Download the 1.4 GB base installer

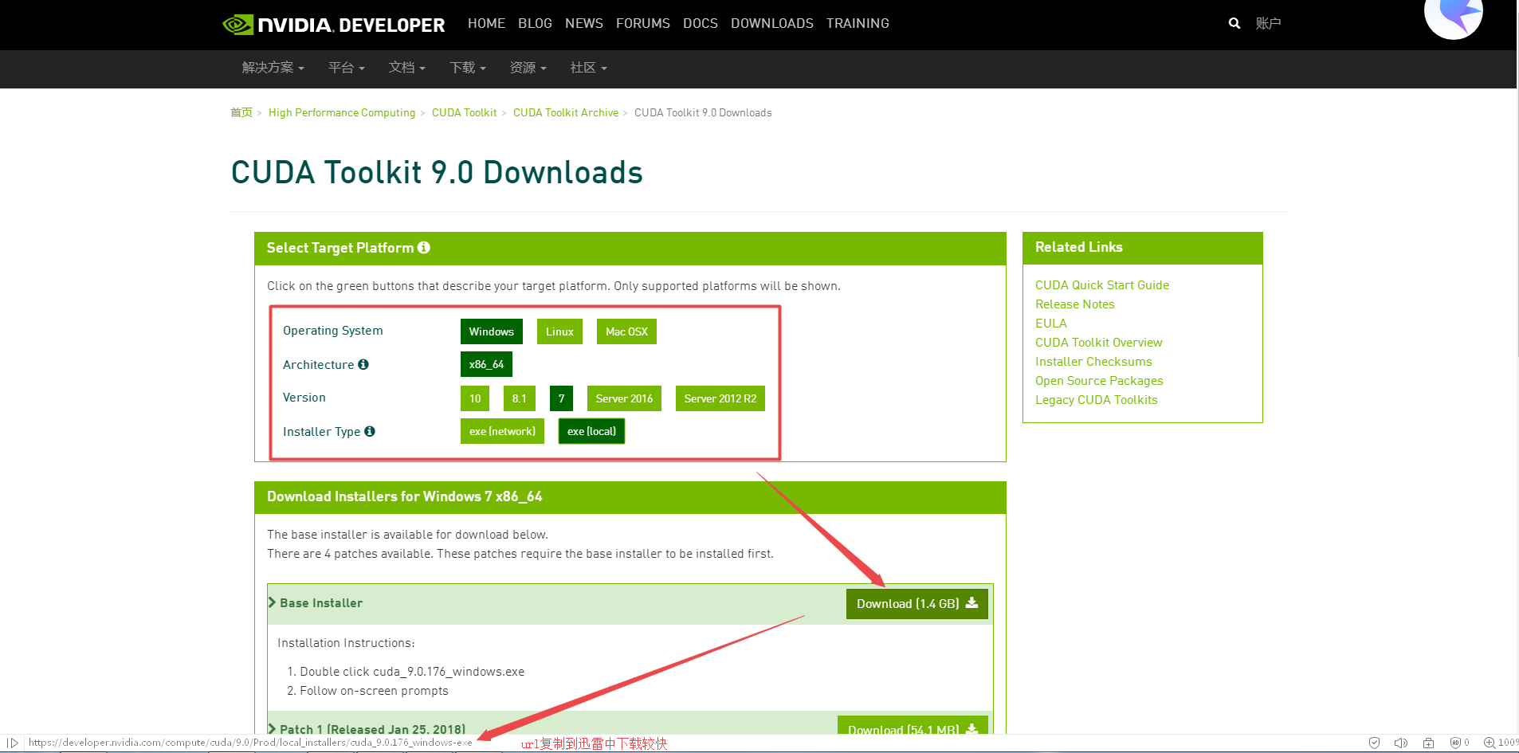[x=917, y=604]
